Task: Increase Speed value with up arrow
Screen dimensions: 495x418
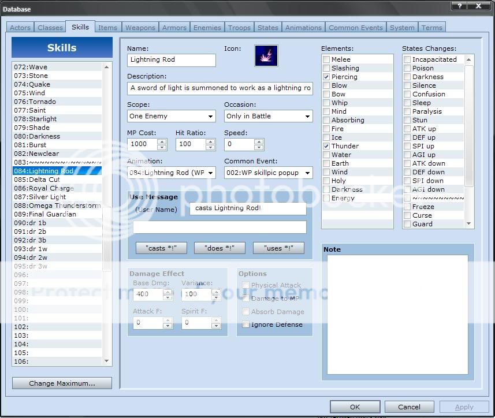Action: pos(259,141)
